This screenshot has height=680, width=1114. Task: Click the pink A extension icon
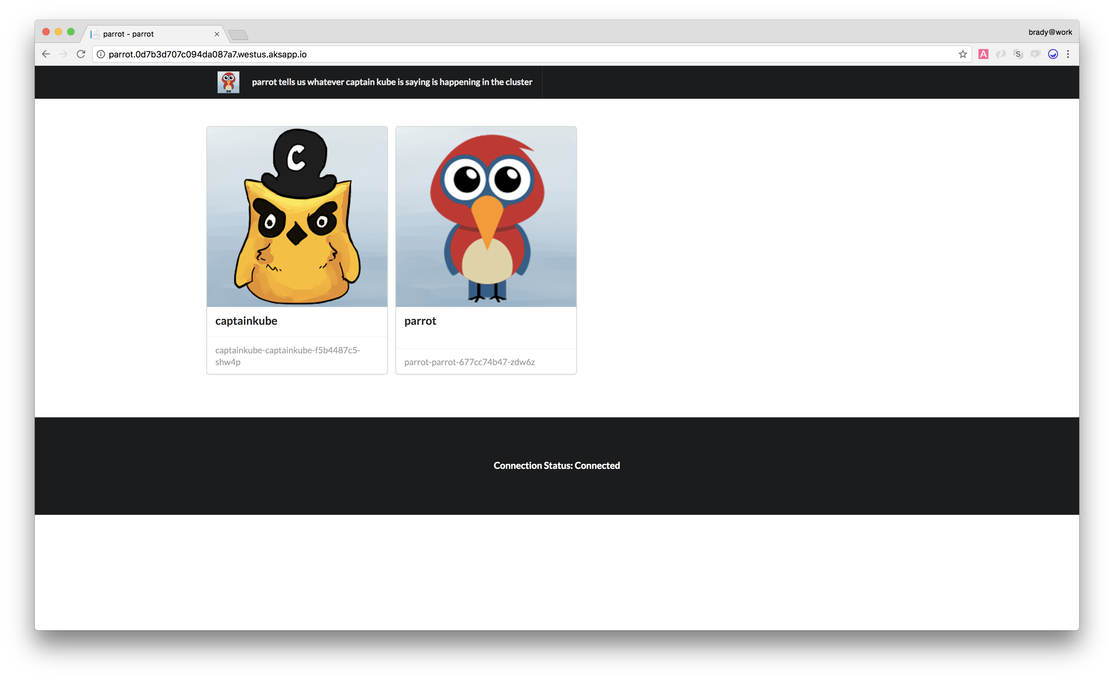983,54
